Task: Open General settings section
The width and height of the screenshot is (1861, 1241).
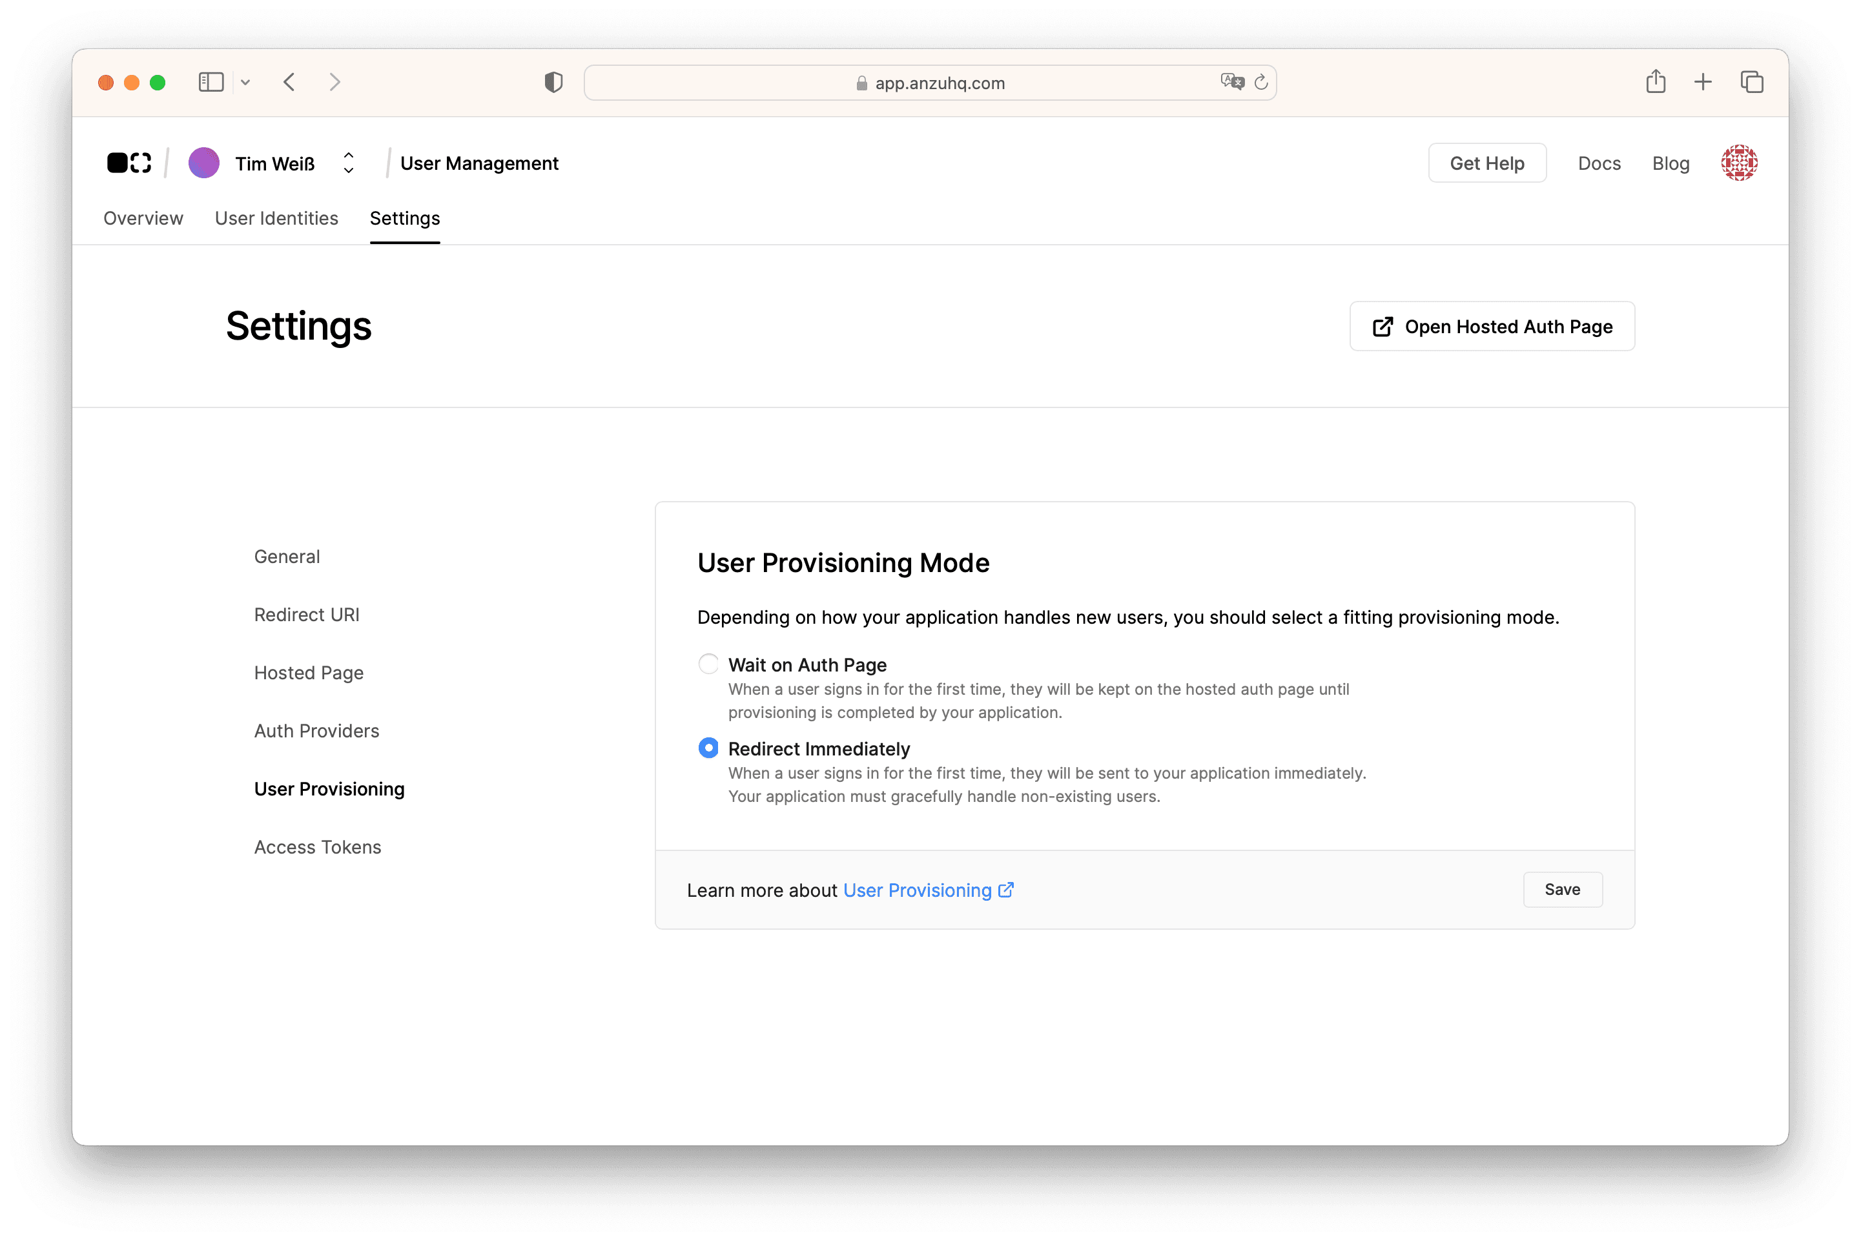Action: tap(287, 557)
